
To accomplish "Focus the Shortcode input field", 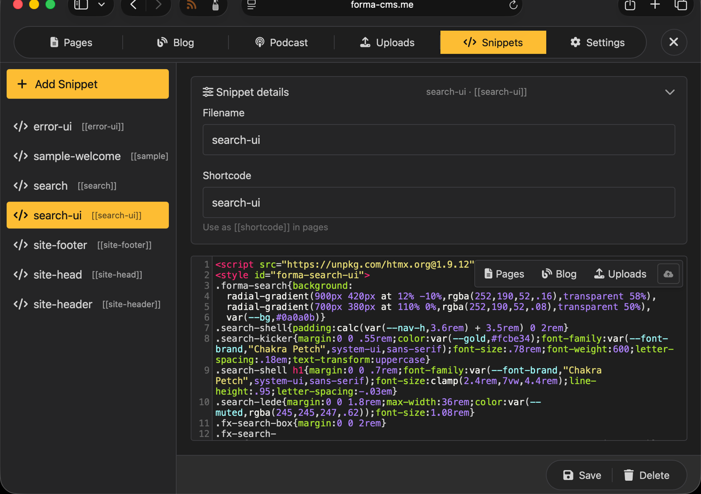I will pyautogui.click(x=439, y=203).
